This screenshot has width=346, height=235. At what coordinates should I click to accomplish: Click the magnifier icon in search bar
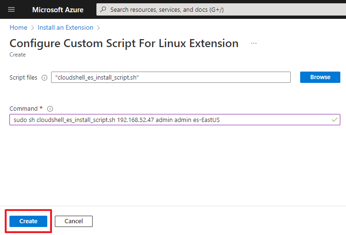[104, 9]
